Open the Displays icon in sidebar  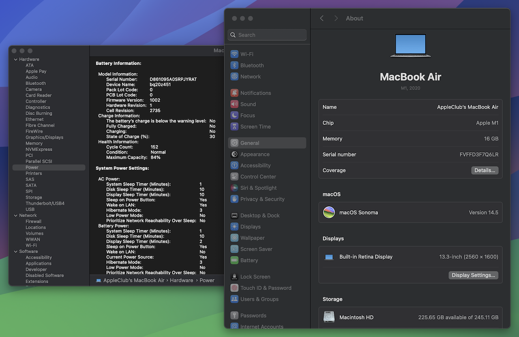[234, 227]
